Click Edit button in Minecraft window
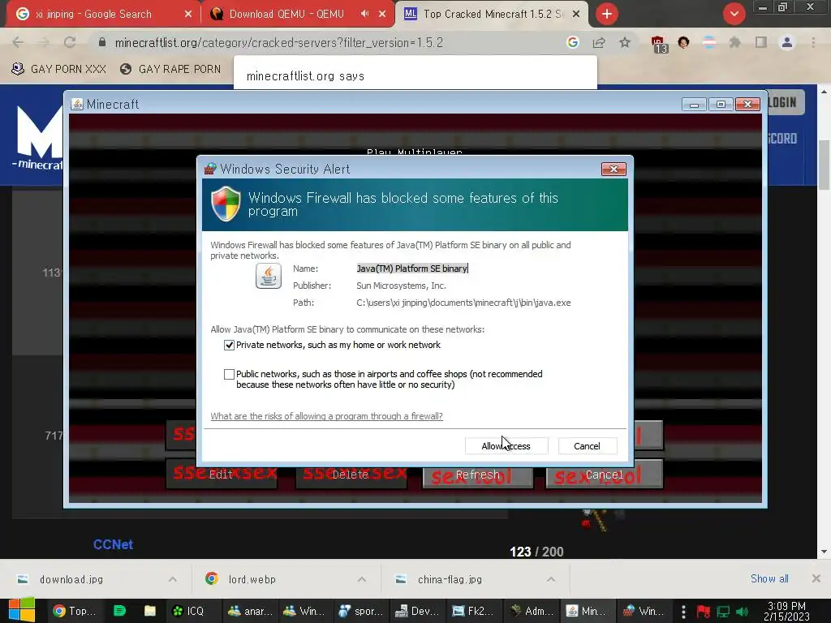 click(x=221, y=474)
